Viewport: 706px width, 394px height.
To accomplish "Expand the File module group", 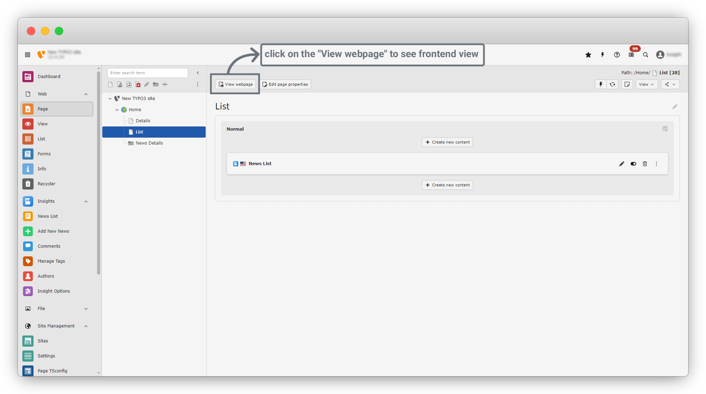I will 86,309.
